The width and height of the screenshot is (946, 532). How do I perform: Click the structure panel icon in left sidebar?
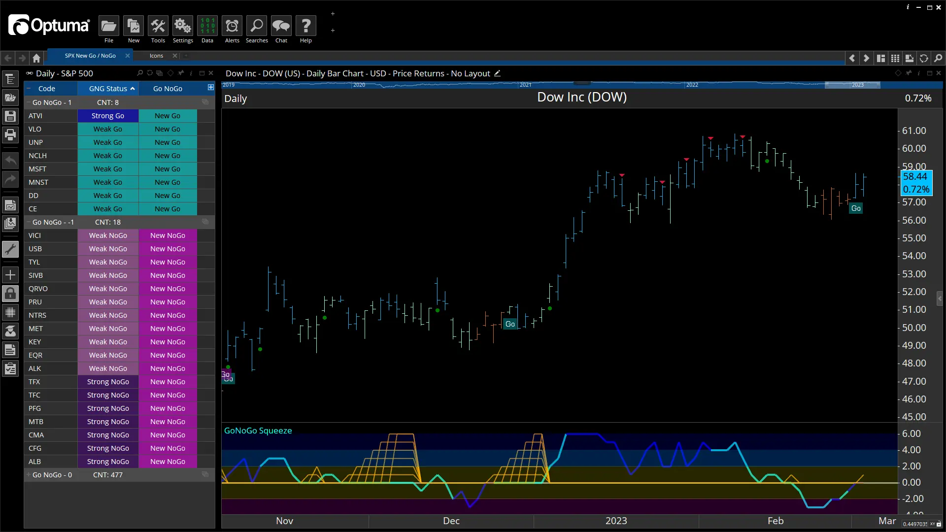pyautogui.click(x=10, y=79)
